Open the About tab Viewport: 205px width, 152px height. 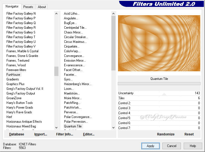tap(42, 7)
